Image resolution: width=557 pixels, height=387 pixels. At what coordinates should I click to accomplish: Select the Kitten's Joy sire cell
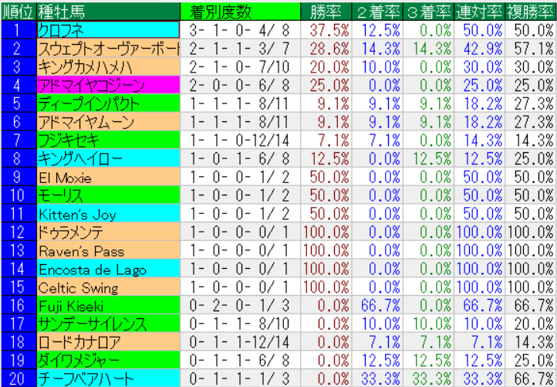108,213
